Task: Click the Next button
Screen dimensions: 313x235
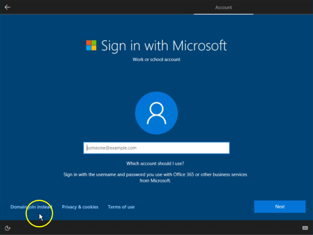Action: coord(280,207)
